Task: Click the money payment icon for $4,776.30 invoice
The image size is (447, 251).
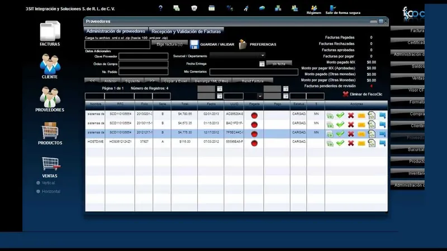Action: point(330,134)
